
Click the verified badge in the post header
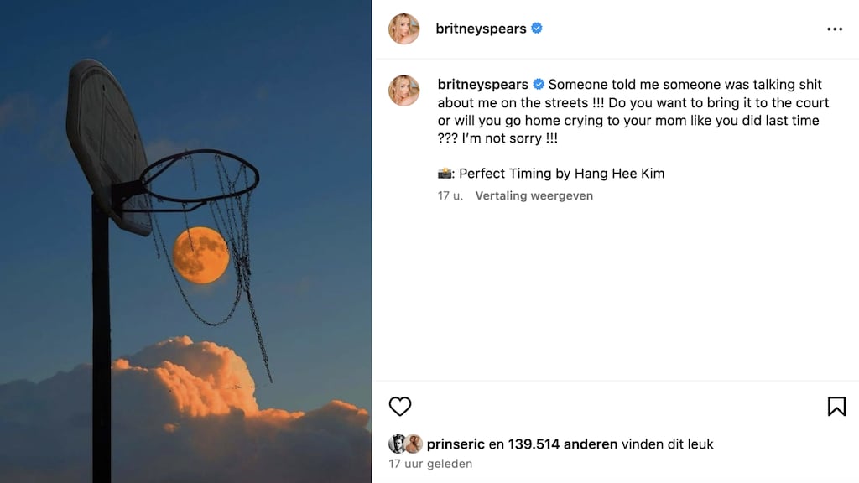pyautogui.click(x=537, y=29)
